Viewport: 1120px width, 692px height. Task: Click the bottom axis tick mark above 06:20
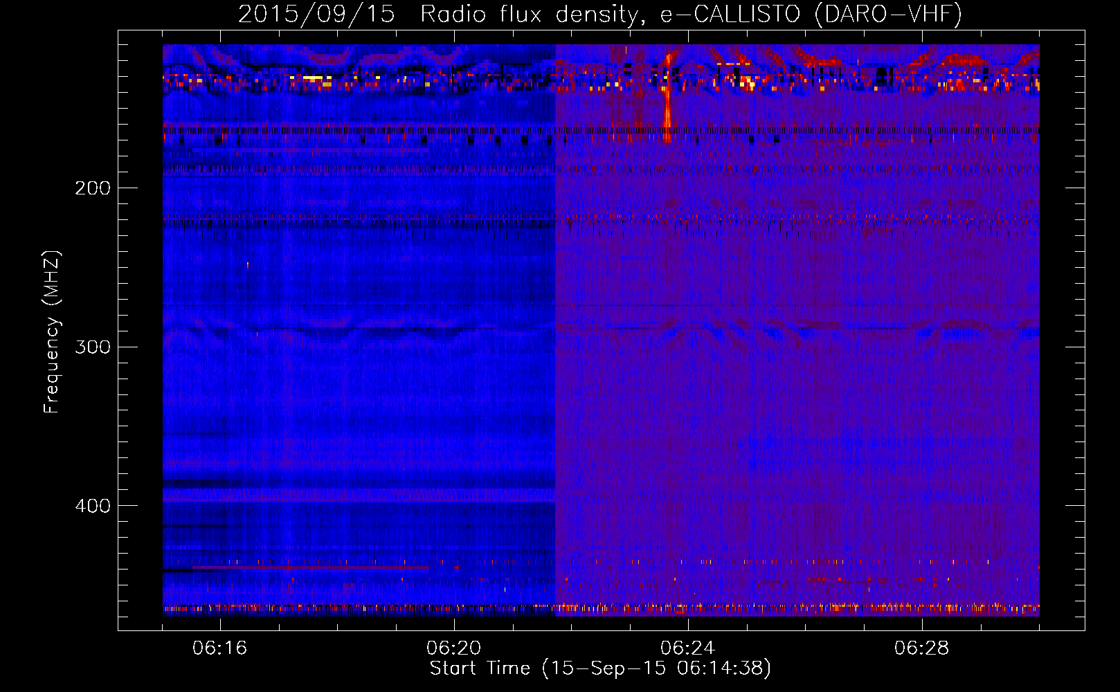455,624
